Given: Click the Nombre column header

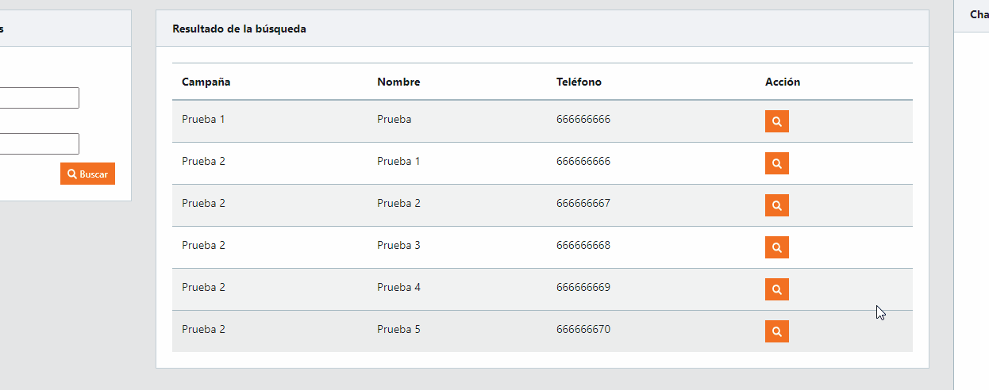Looking at the screenshot, I should 398,82.
